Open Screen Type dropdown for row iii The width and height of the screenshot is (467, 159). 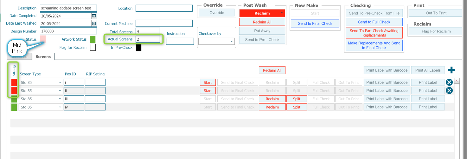click(60, 99)
